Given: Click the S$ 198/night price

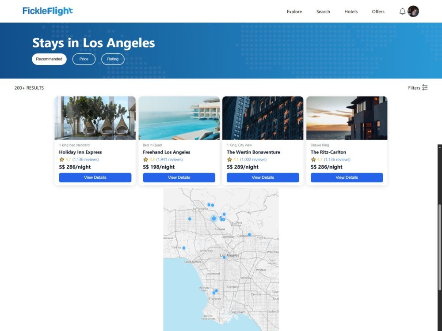Looking at the screenshot, I should point(159,167).
